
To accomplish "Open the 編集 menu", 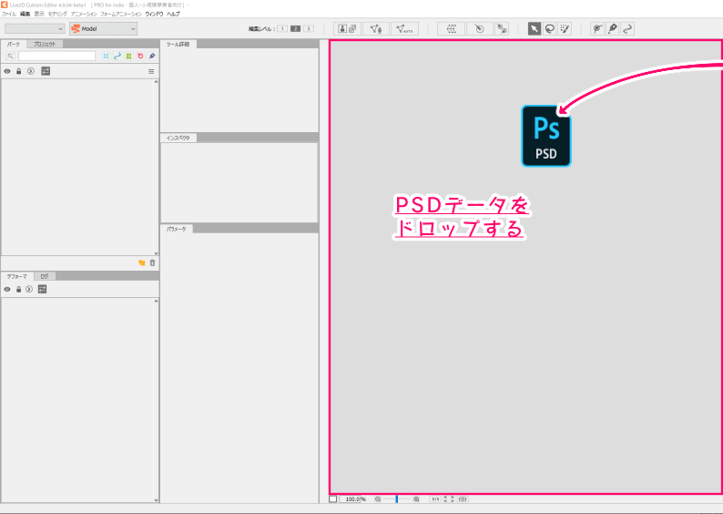I will coord(25,14).
